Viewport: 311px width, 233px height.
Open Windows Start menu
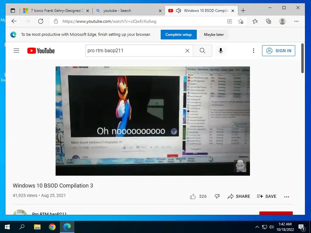pyautogui.click(x=7, y=227)
